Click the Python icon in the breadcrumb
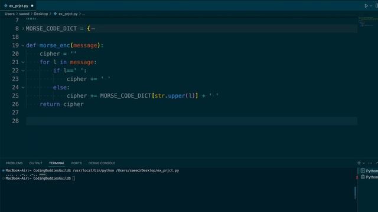This screenshot has width=378, height=212. (x=55, y=14)
